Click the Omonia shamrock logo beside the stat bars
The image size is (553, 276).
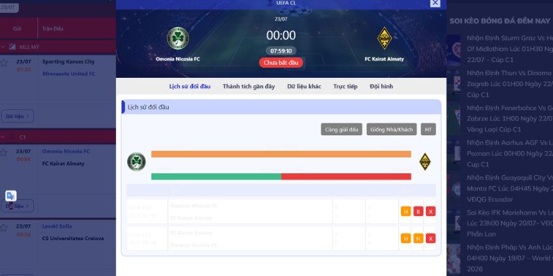click(x=136, y=162)
